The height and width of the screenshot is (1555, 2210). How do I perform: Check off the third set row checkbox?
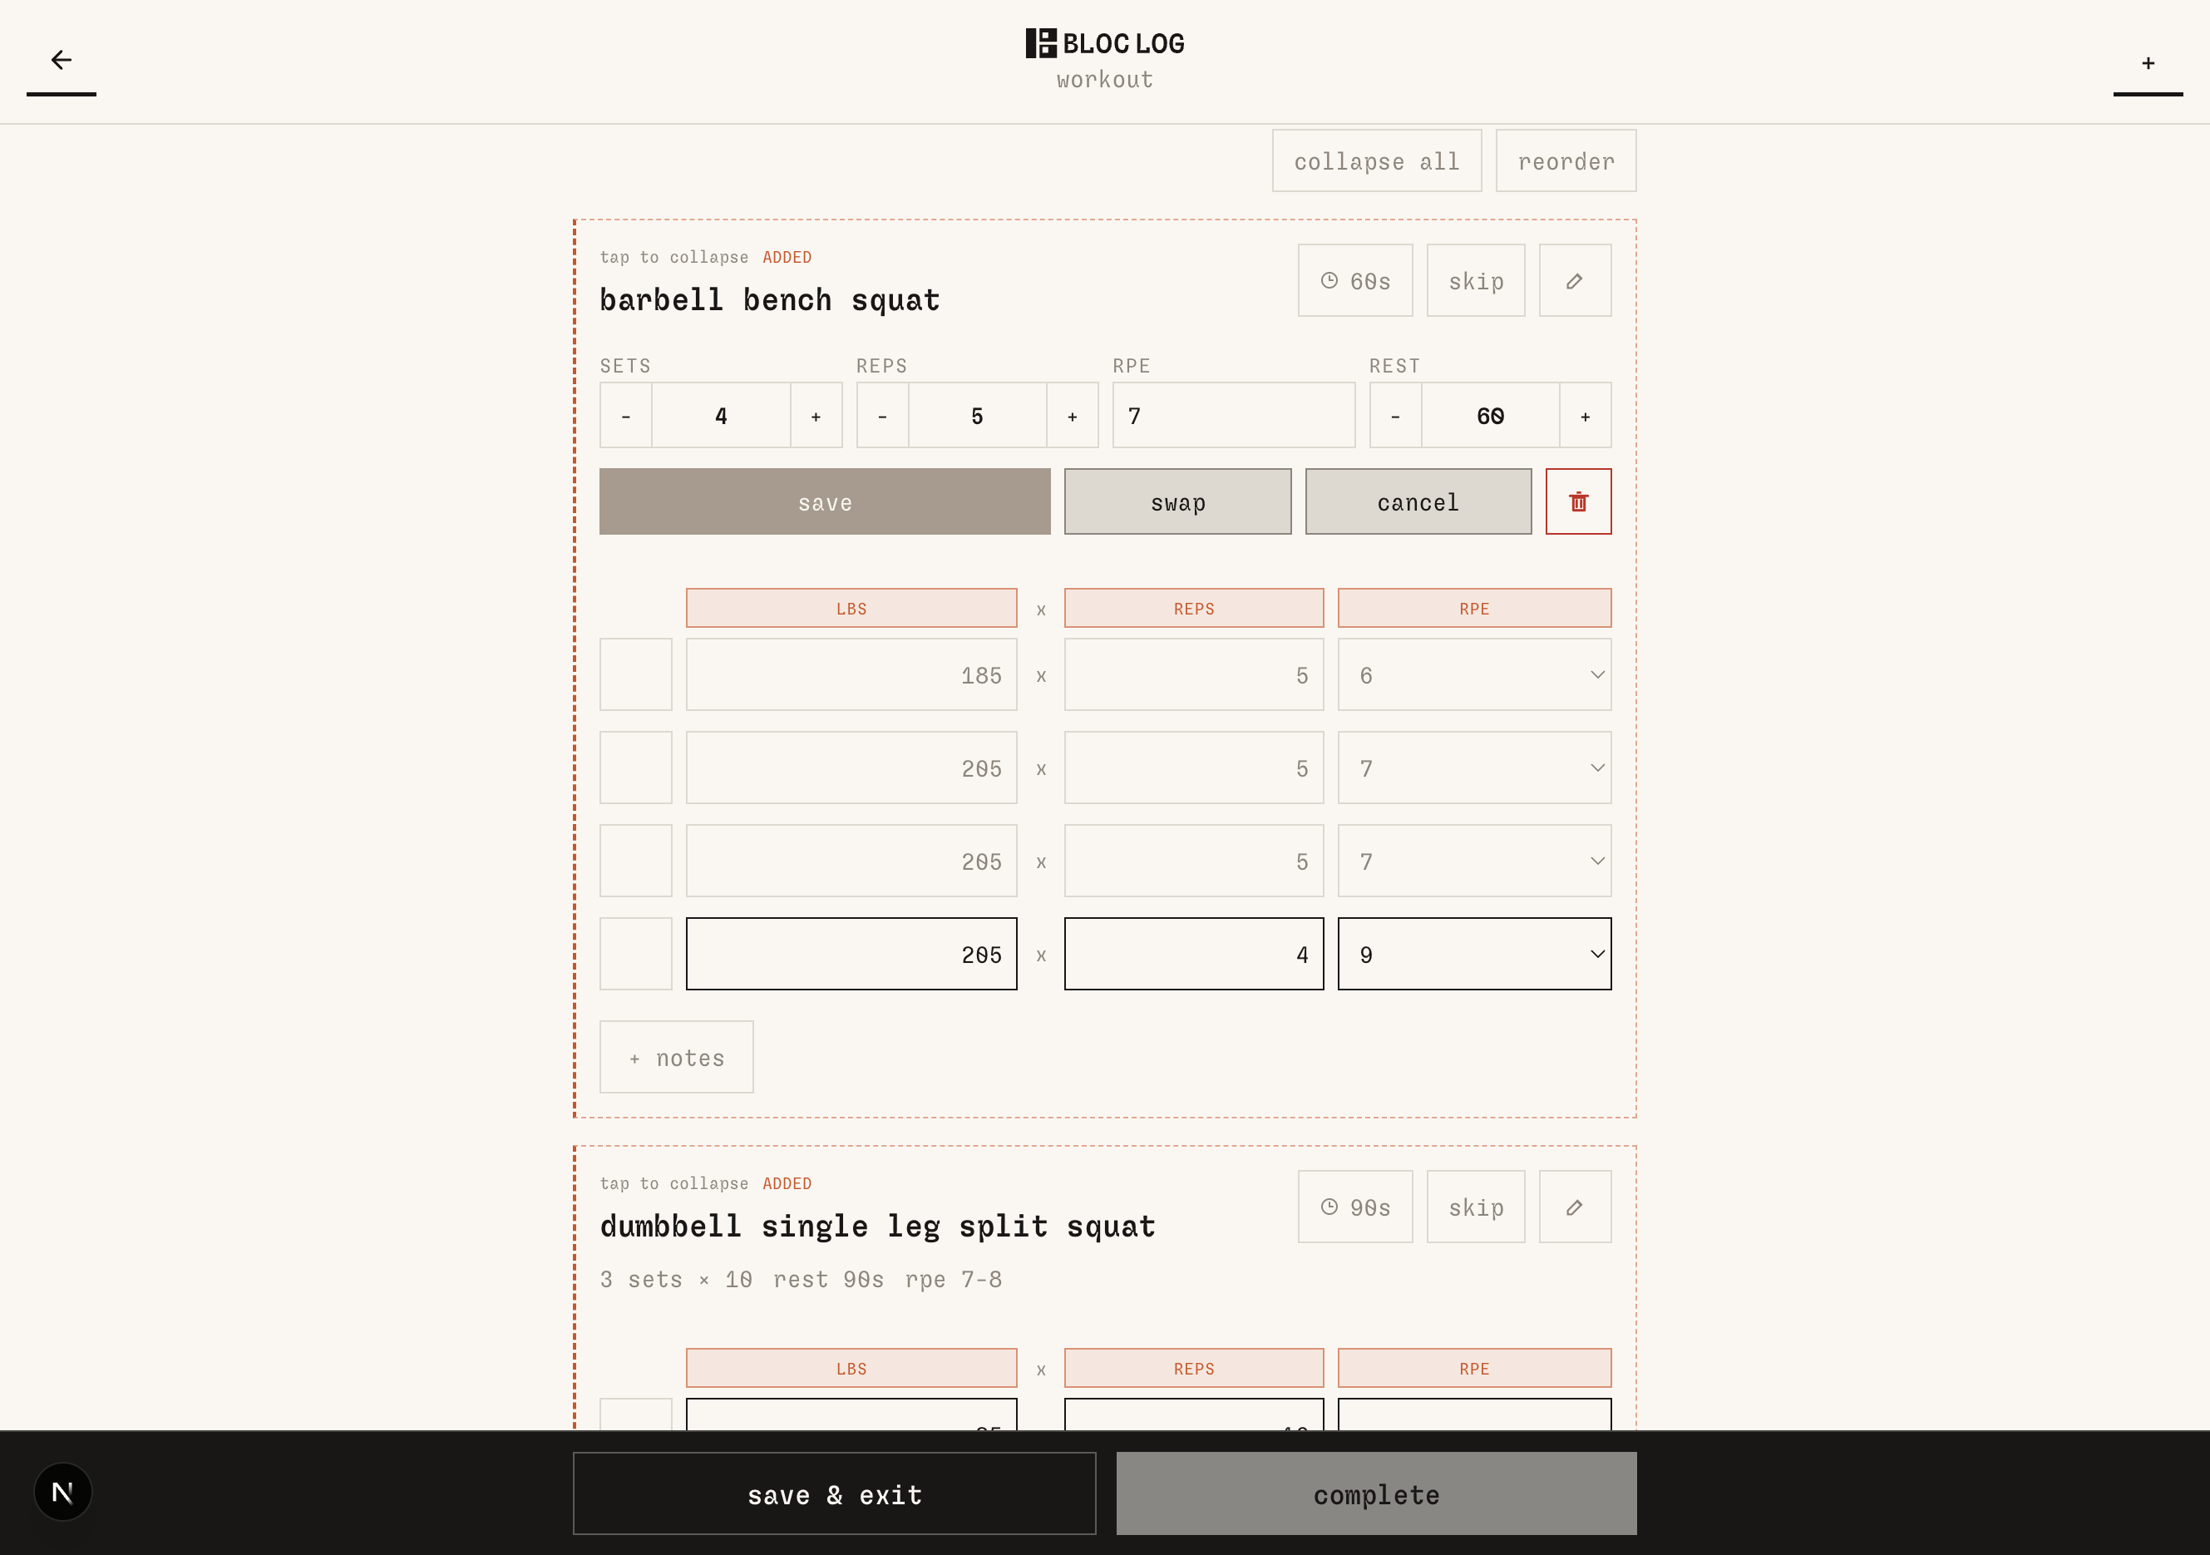(x=635, y=861)
